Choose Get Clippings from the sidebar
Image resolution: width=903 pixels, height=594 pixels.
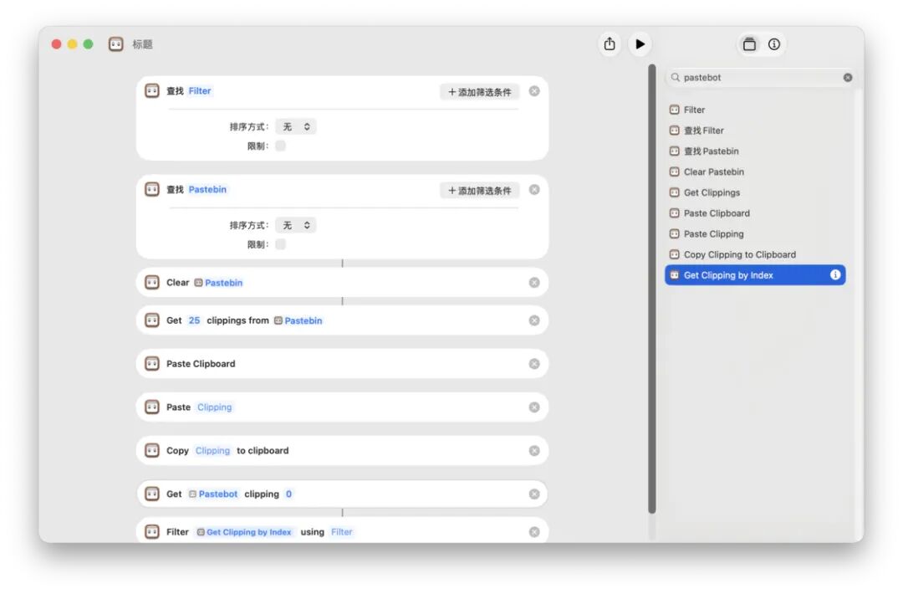754,192
